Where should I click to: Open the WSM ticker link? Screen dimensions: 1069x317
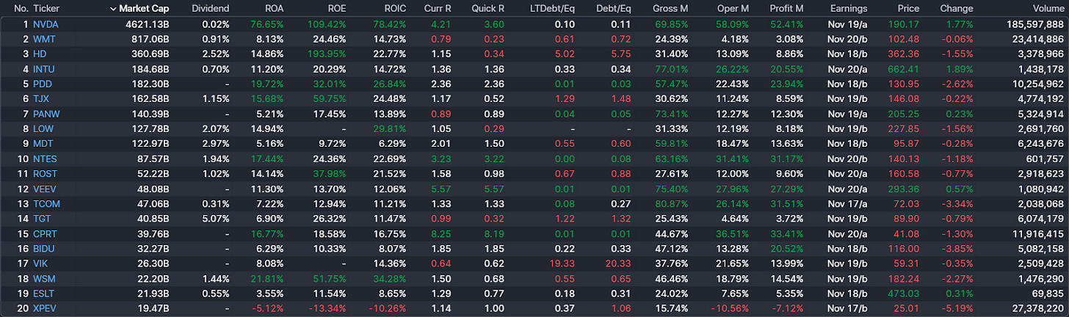point(43,279)
